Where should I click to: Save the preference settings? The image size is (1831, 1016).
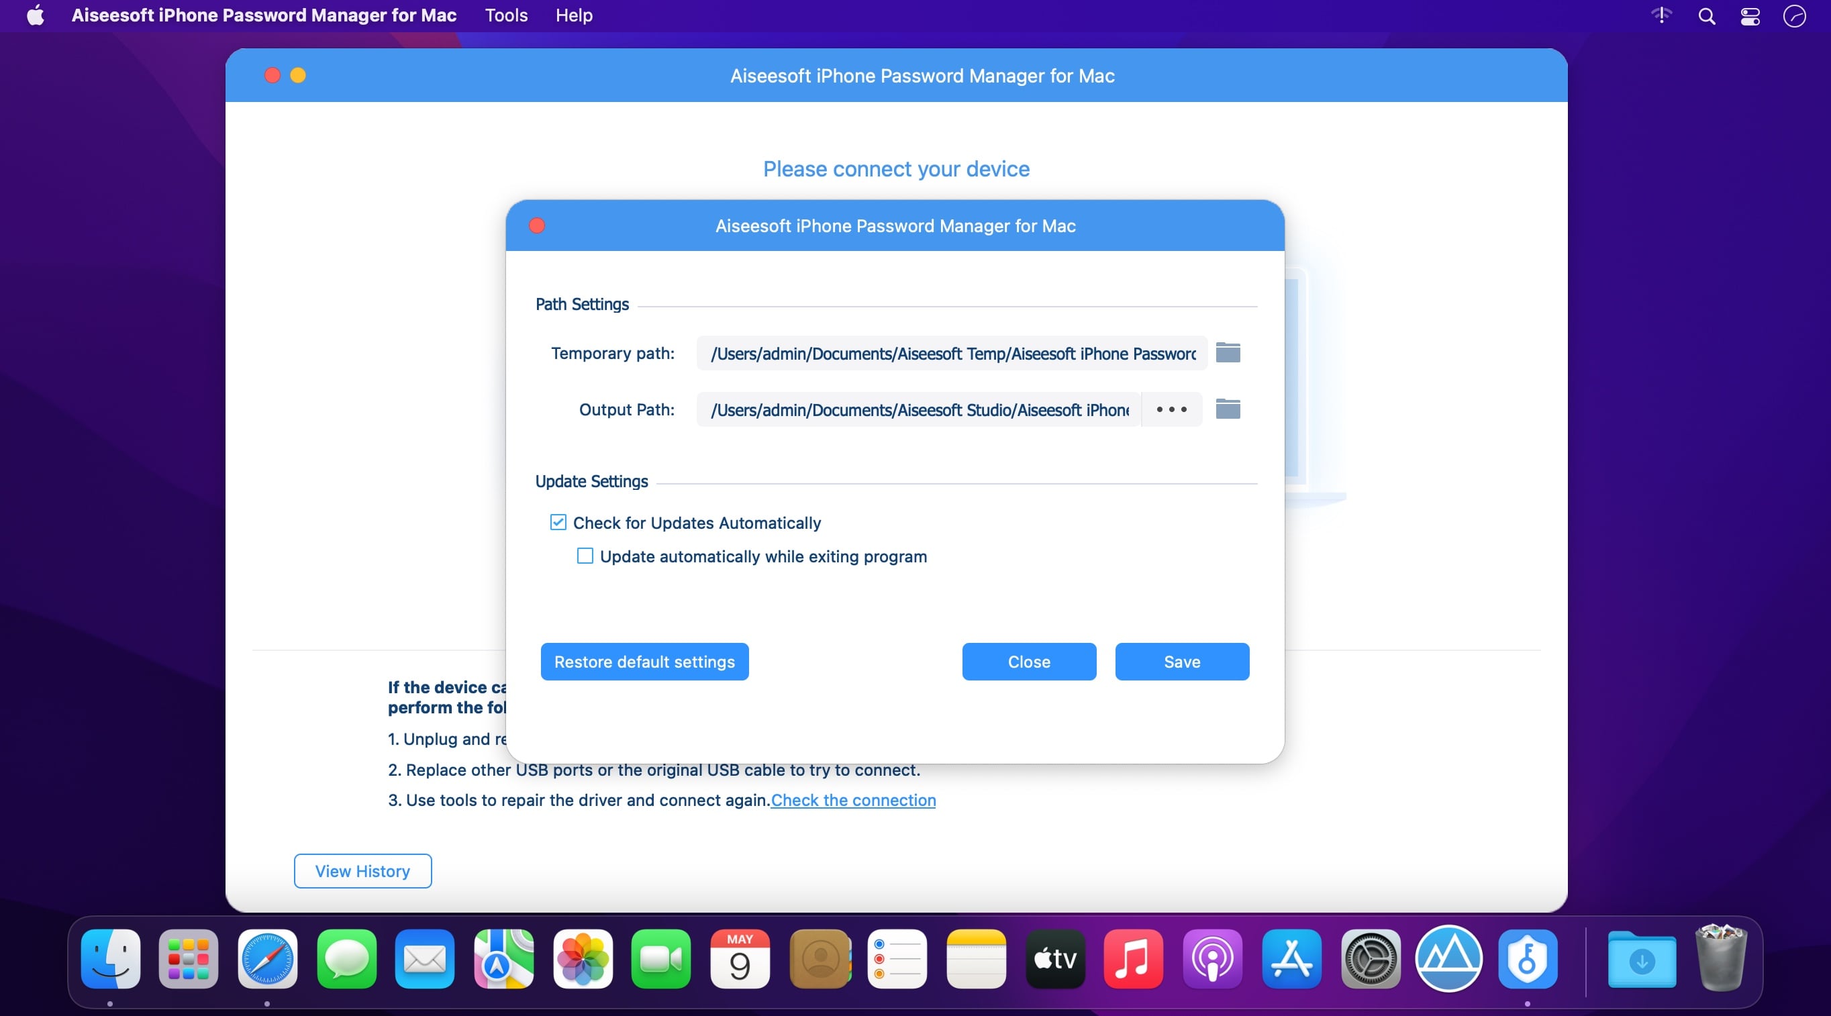click(x=1181, y=662)
